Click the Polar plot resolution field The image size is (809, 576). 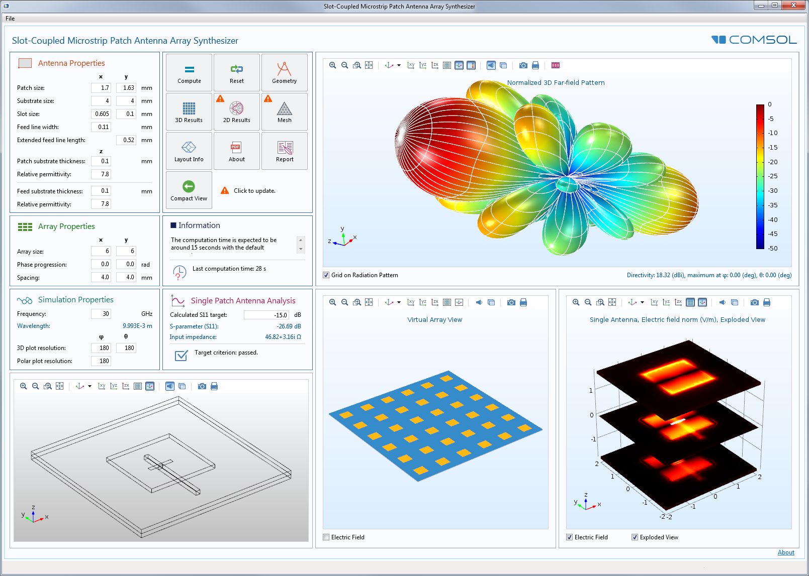pos(101,361)
